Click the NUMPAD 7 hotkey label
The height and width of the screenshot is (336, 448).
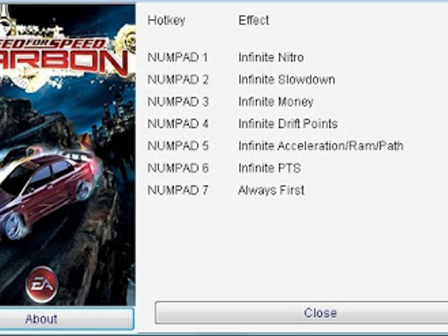point(178,190)
